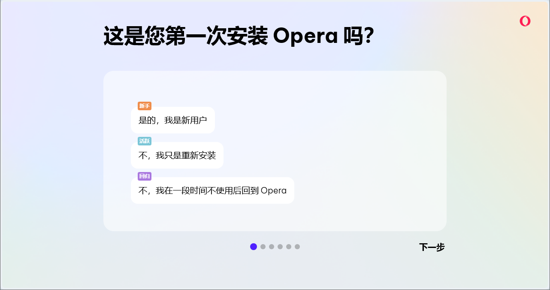Click the fourth pagination dot

280,247
